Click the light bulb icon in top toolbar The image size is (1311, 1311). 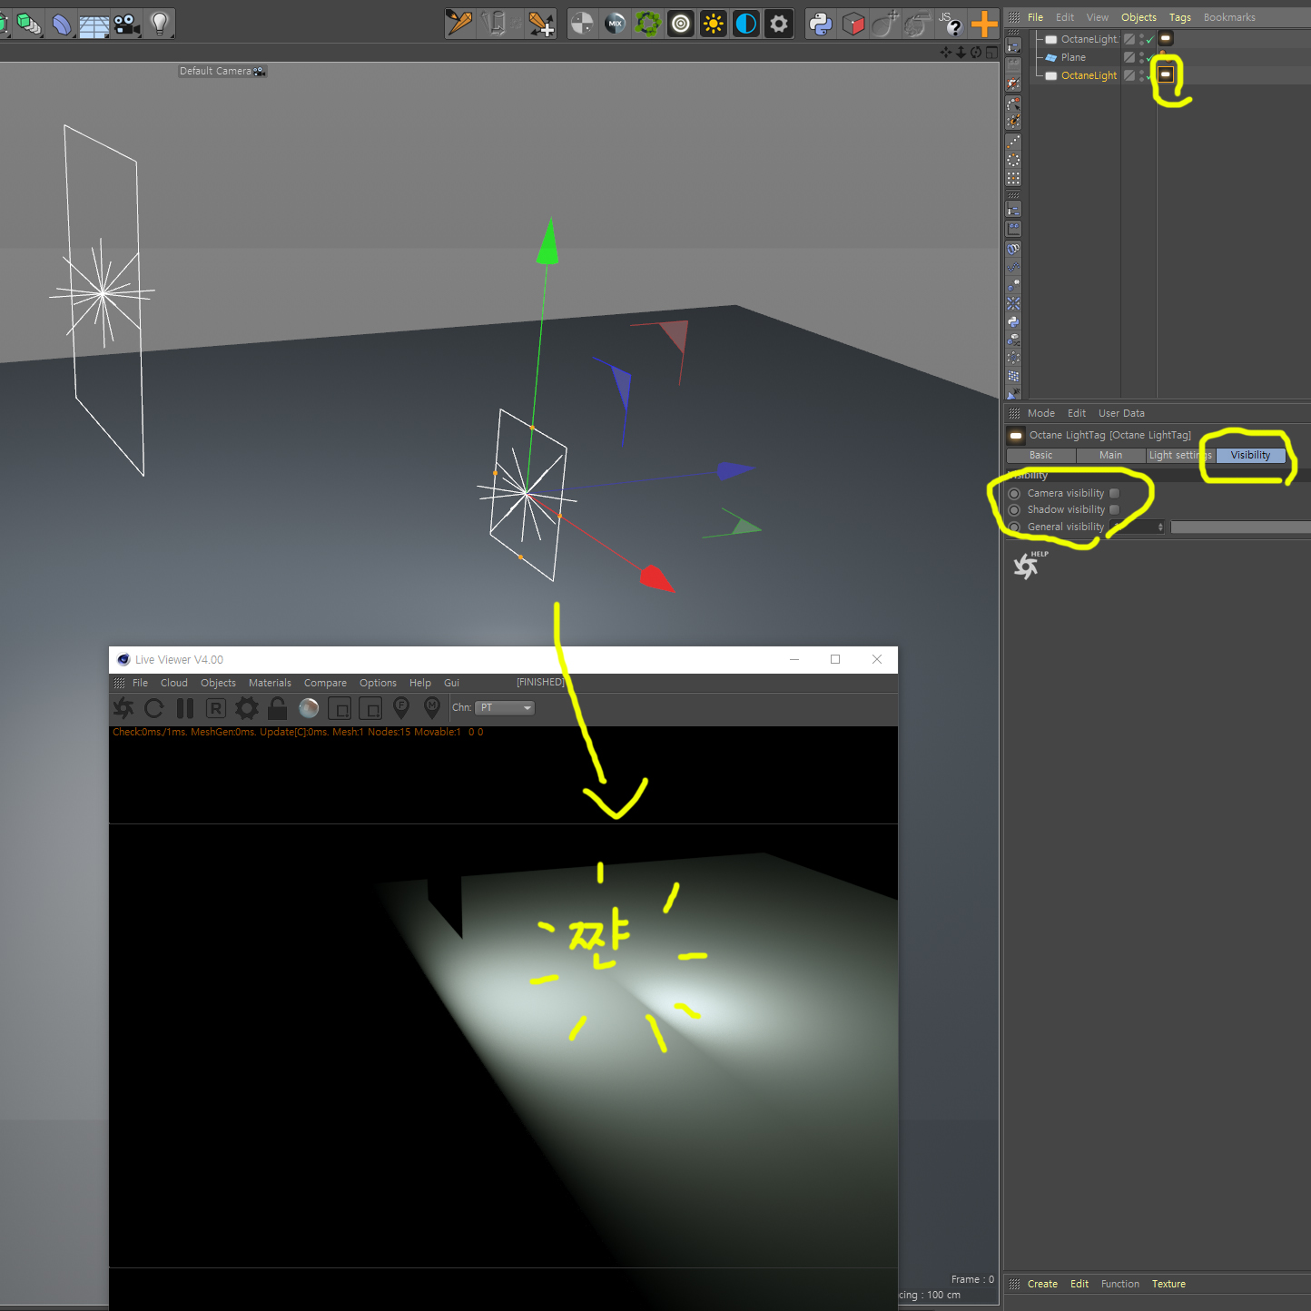160,24
